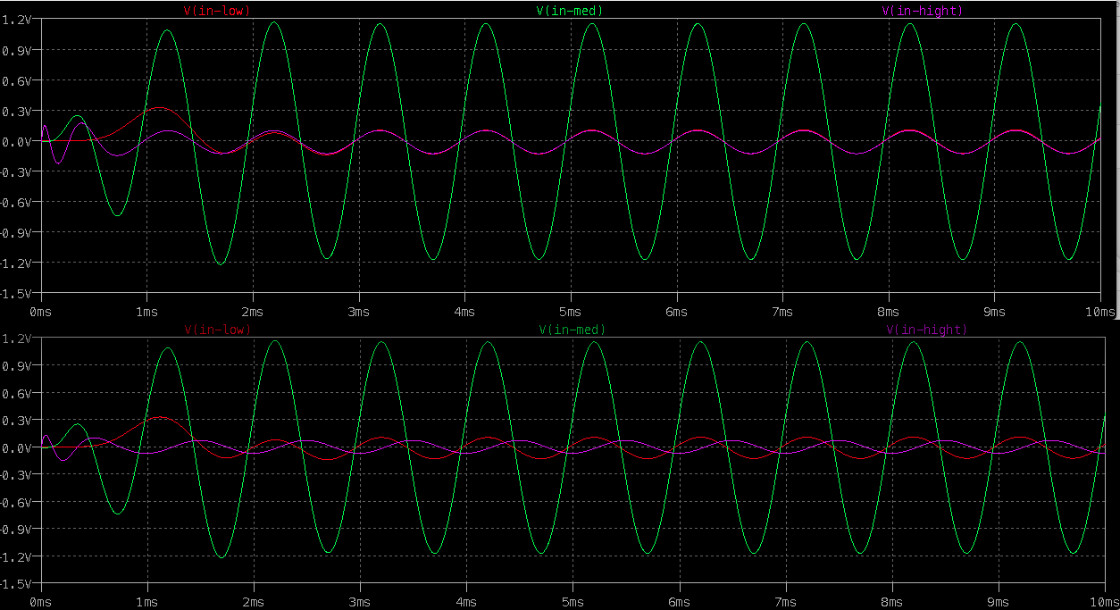Click -0.3V tick on lower pane's vertical axis

coord(17,474)
